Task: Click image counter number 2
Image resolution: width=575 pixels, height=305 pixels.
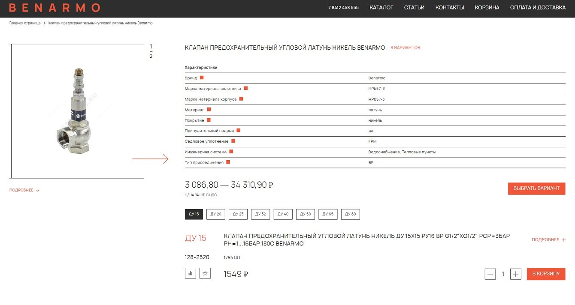Action: (x=151, y=56)
